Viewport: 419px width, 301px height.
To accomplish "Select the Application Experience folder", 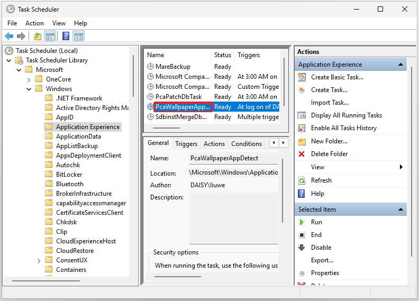I will pyautogui.click(x=83, y=127).
